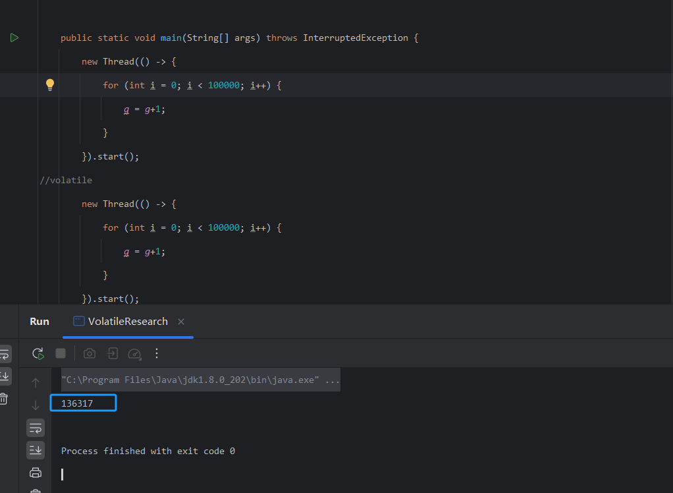
Task: Open more options via three vertical dots
Action: click(x=157, y=353)
